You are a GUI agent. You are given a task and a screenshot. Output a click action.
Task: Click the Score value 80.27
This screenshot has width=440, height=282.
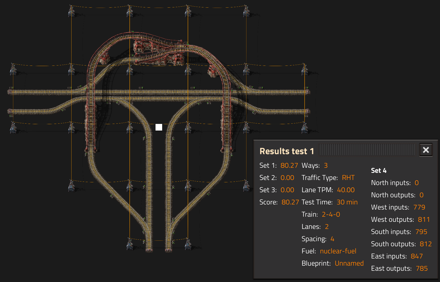click(290, 202)
